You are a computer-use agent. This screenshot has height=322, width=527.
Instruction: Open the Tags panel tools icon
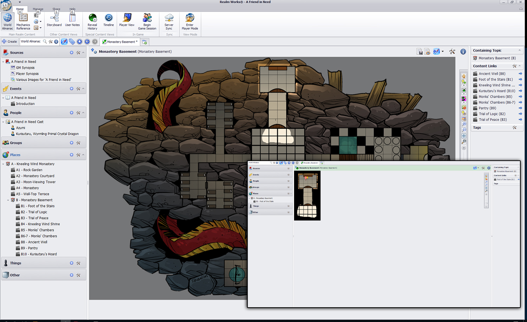(514, 128)
